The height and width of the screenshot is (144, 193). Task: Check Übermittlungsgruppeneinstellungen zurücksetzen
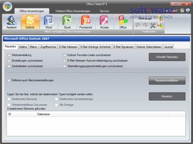[64, 66]
